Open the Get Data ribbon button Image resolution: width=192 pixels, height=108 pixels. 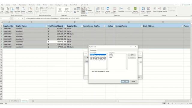2,10
